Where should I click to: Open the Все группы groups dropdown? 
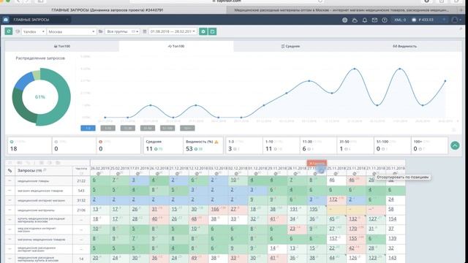coord(122,31)
